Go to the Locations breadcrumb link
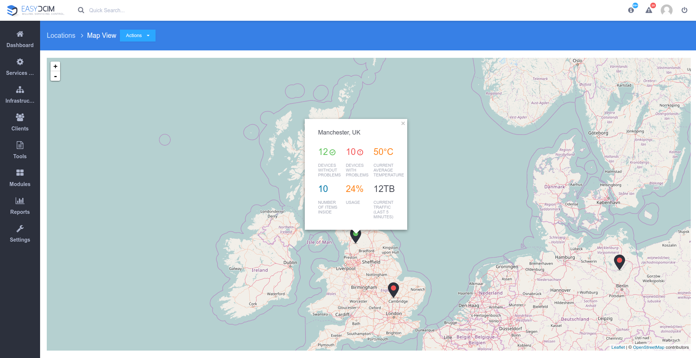This screenshot has height=358, width=696. click(x=61, y=36)
